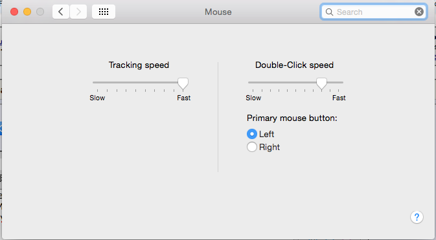Viewport: 436px width, 240px height.
Task: Minimize the Mouse window with yellow button
Action: pyautogui.click(x=27, y=12)
